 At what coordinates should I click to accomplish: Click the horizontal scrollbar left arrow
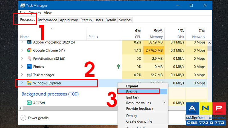pos(21,108)
